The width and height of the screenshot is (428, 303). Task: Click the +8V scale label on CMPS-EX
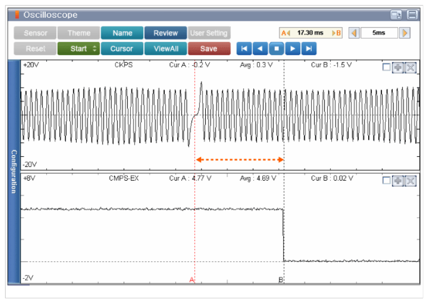(29, 178)
